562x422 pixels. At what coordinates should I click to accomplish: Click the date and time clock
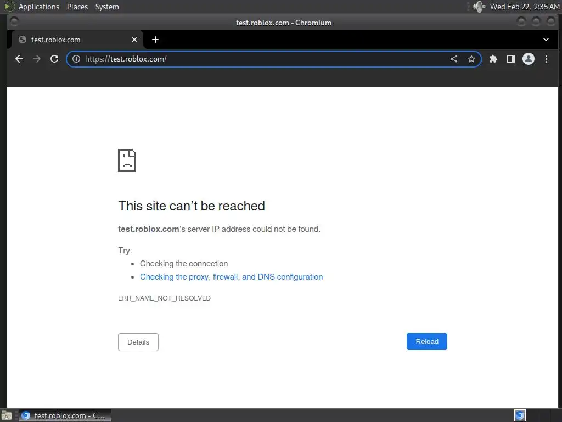524,7
